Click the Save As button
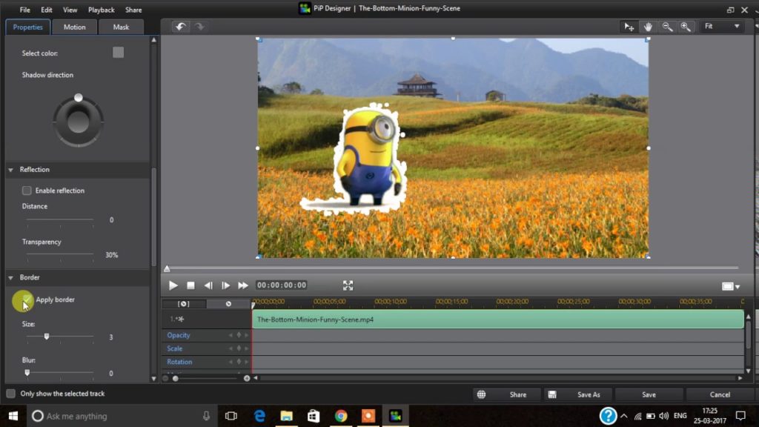 pyautogui.click(x=578, y=394)
